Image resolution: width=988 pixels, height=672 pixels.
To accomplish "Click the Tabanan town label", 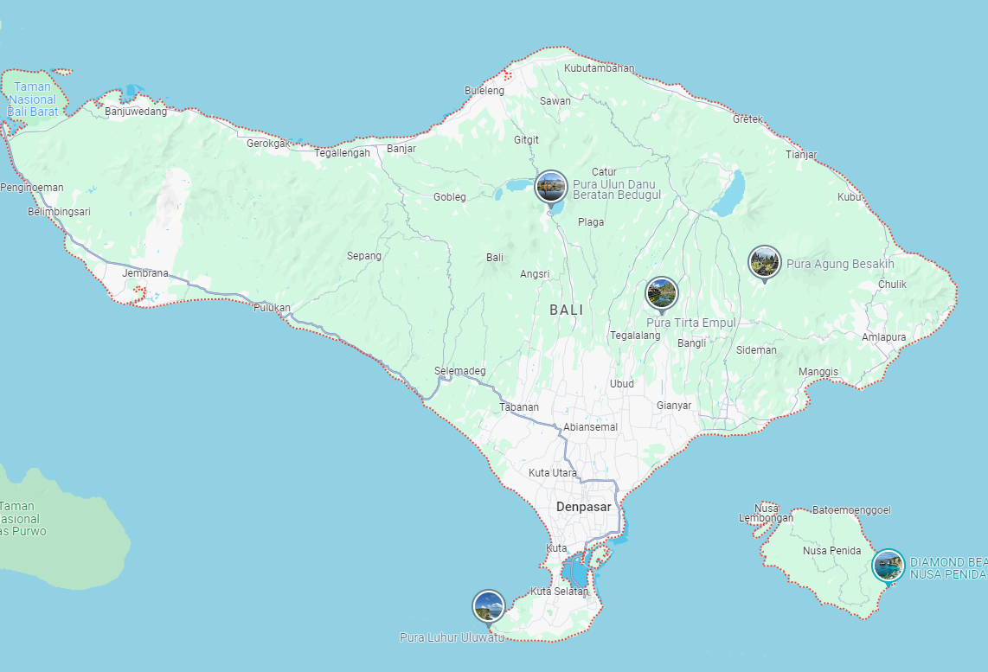I will pyautogui.click(x=519, y=406).
